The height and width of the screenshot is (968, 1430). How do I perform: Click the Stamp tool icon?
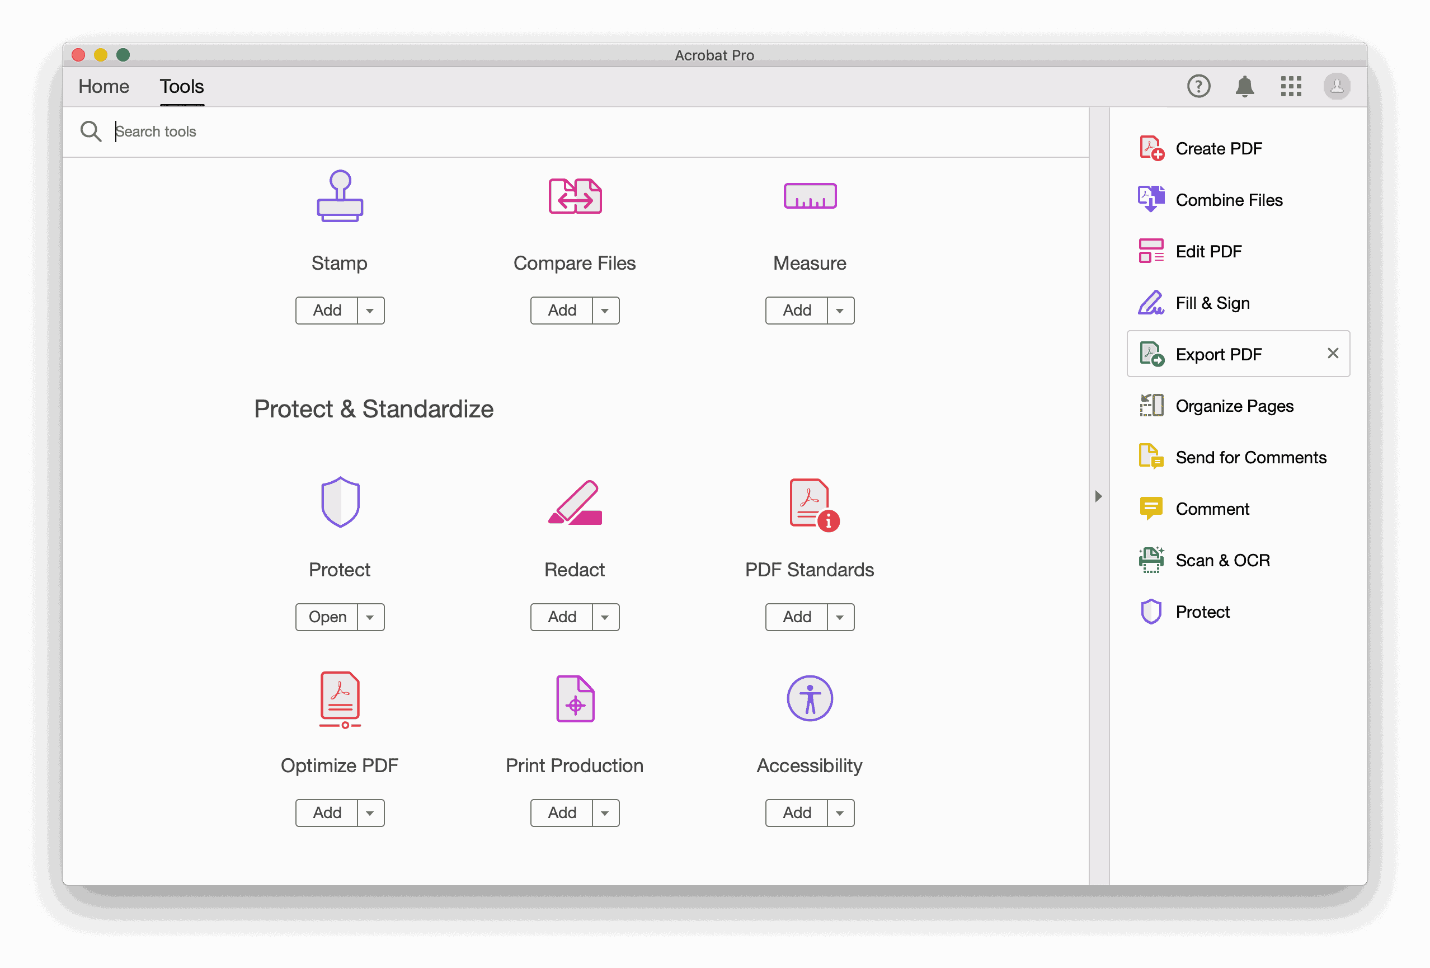coord(340,196)
